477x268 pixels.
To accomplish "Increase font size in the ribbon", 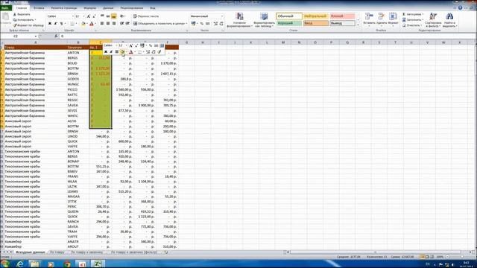I will pos(89,16).
